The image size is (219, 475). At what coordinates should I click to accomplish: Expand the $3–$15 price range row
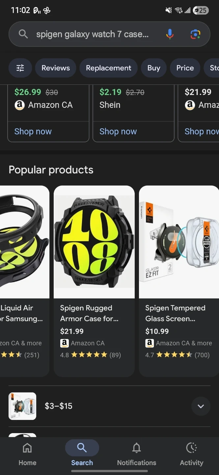[201, 406]
